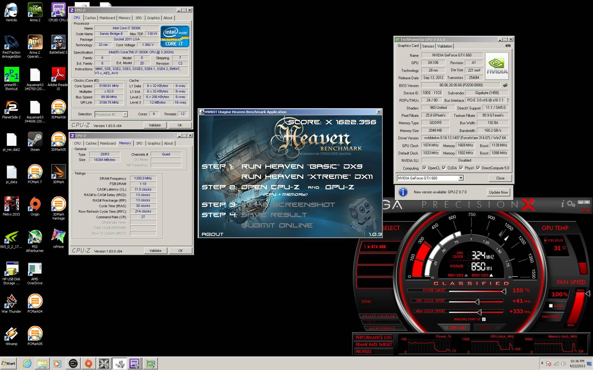Click the Windows Start button
593x370 pixels.
pyautogui.click(x=8, y=364)
